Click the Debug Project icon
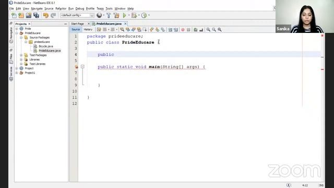The width and height of the screenshot is (334, 188). (134, 15)
